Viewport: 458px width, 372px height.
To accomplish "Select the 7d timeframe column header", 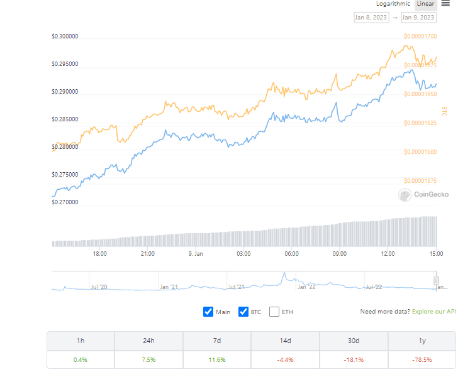I will tap(217, 341).
